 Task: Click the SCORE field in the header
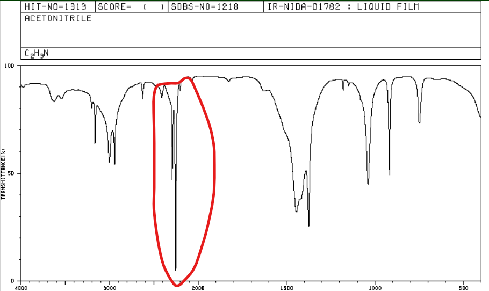[131, 7]
